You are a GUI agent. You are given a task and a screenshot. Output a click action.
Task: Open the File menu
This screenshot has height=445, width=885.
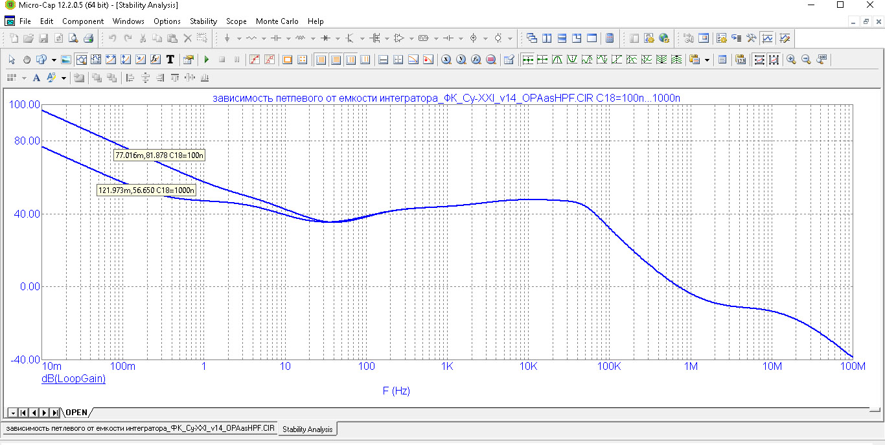(25, 21)
